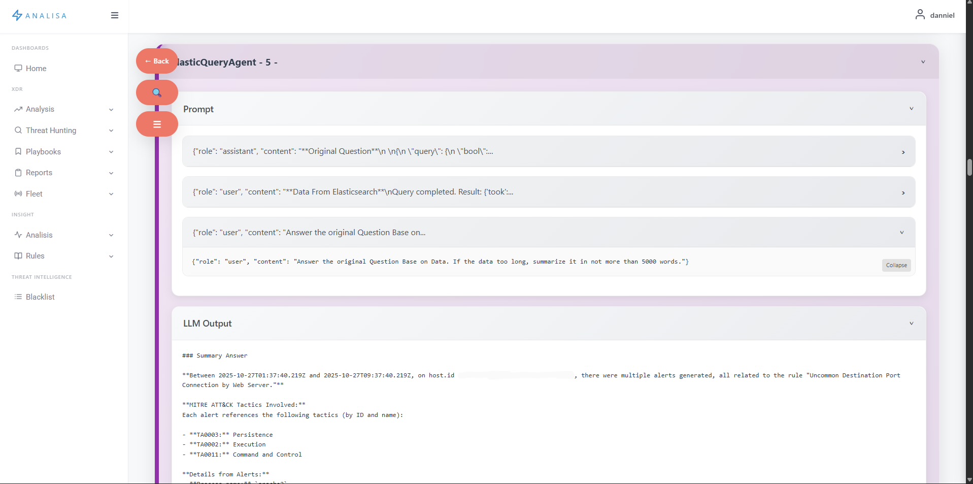The image size is (973, 484).
Task: Collapse the ElasticQueryAgent section chevron
Action: click(x=923, y=62)
